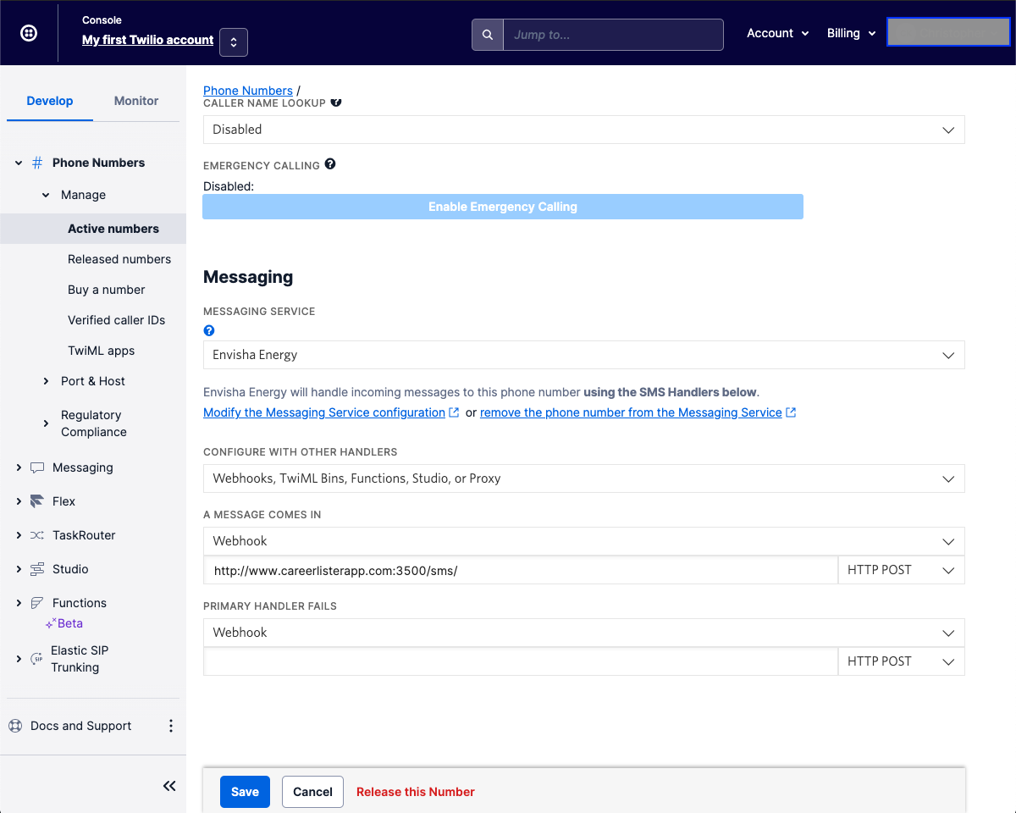Click the Docs and Support lifebuoy icon

click(14, 726)
